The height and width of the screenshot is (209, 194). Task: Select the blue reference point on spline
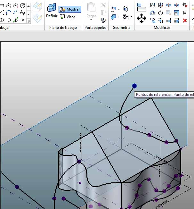pos(134,86)
